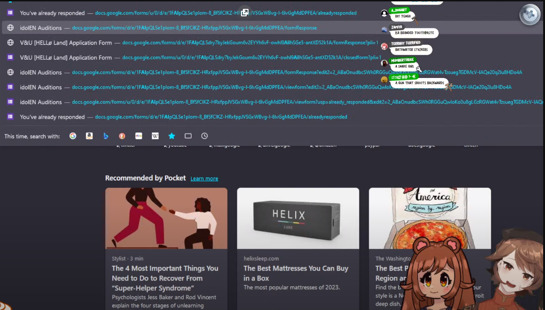This screenshot has height=310, width=545.
Task: Search bookmarks using the blue star icon
Action: (172, 136)
